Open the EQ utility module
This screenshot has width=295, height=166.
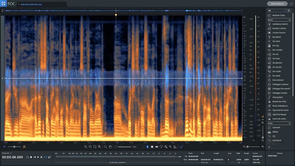274,136
